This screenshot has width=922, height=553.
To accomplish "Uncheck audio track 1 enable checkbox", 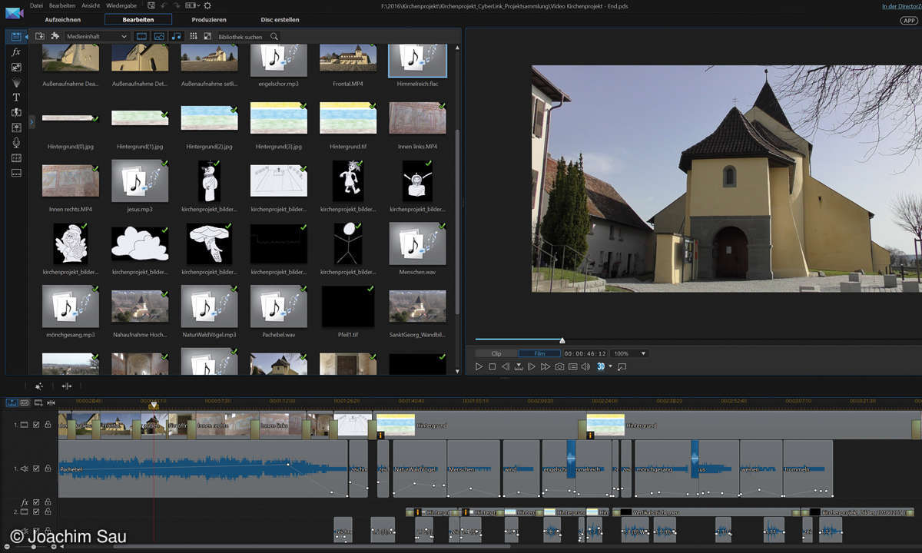I will coord(36,469).
